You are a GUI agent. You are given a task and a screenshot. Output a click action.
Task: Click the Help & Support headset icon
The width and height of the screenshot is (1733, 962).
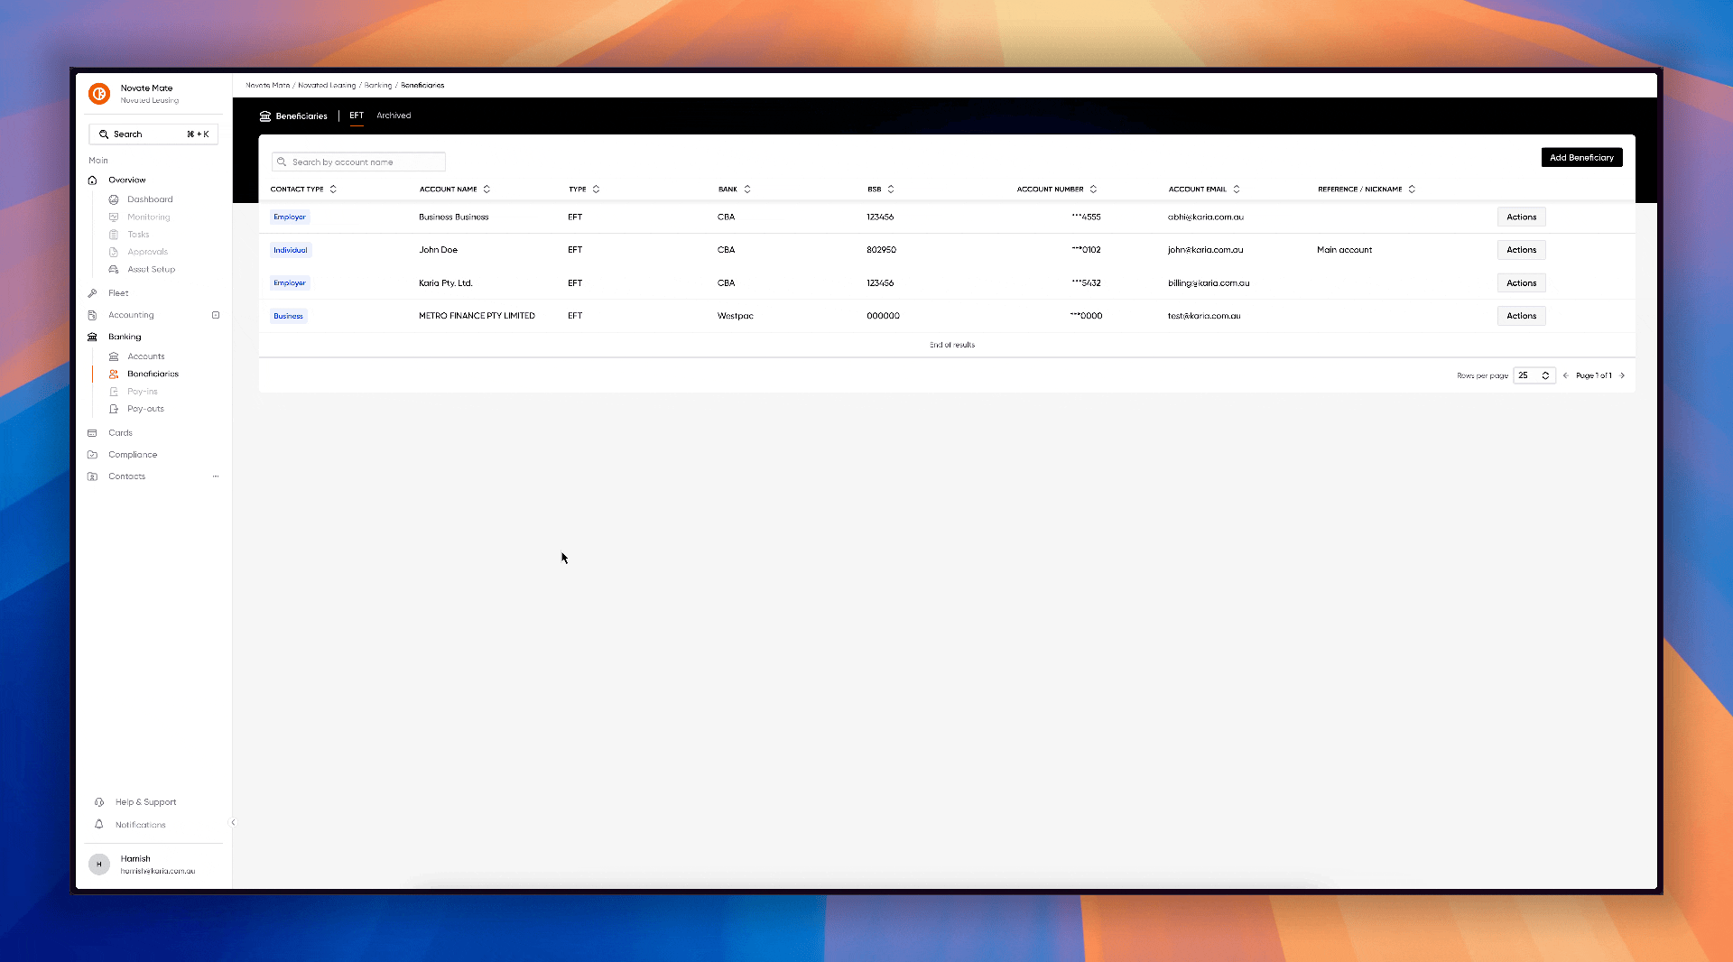click(x=99, y=801)
